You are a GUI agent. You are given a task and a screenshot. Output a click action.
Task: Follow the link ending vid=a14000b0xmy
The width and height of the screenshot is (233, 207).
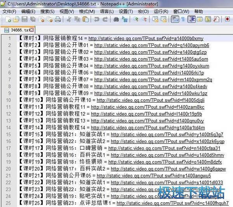[x=146, y=38]
